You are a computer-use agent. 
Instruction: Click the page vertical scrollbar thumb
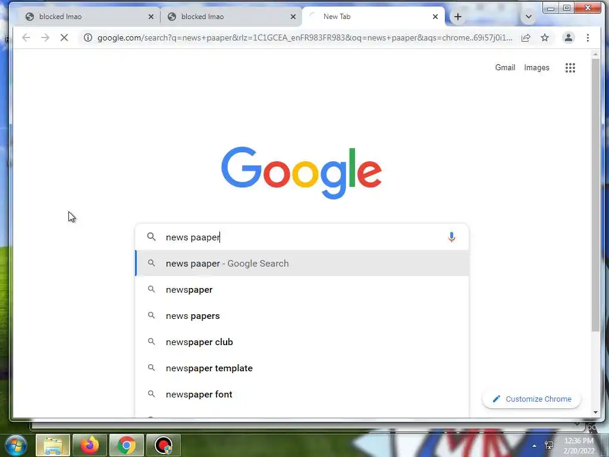[x=596, y=196]
